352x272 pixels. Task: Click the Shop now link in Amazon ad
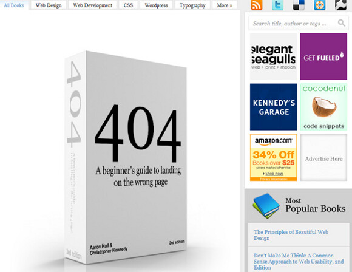tap(274, 174)
